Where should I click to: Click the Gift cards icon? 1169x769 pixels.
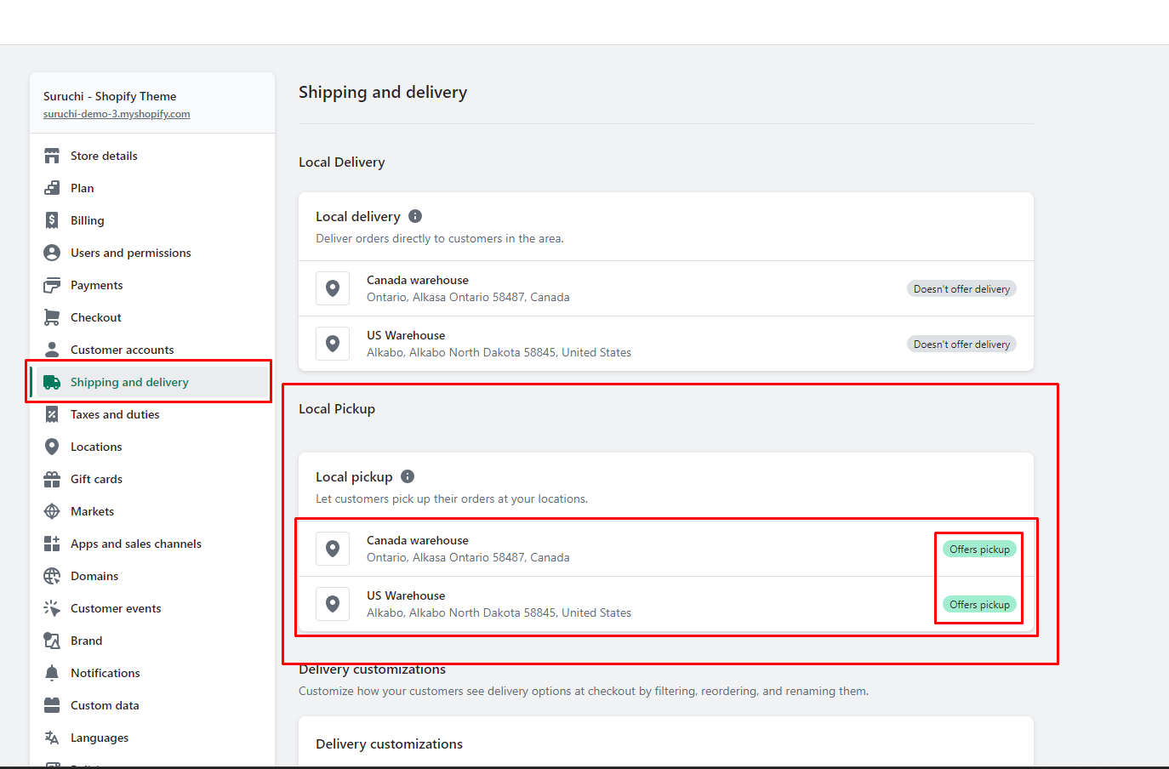coord(52,479)
